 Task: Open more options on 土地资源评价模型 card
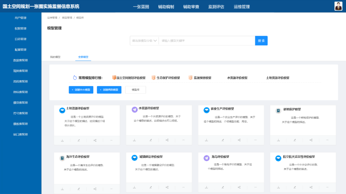111,140
